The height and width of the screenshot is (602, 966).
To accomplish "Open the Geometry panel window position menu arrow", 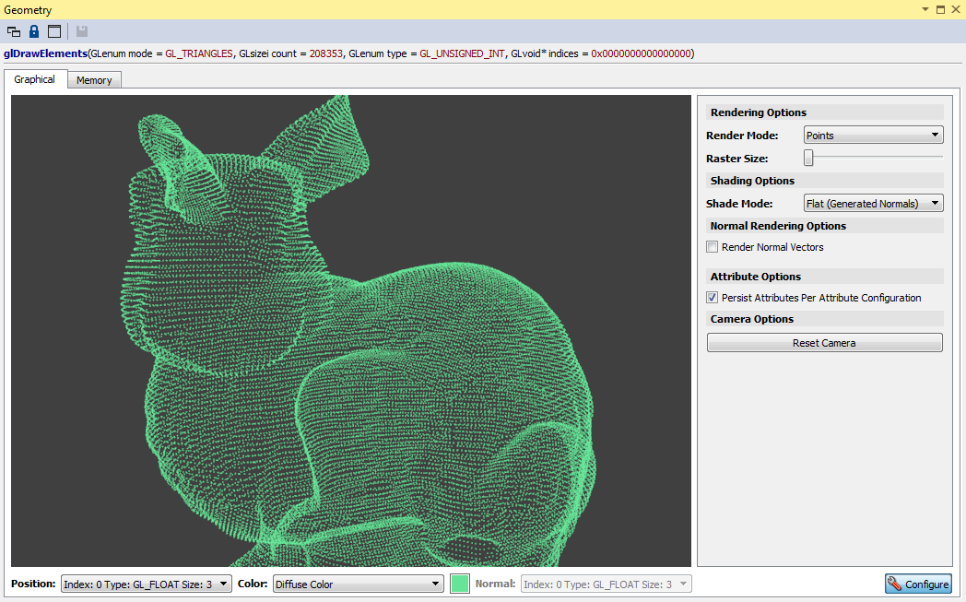I will click(x=925, y=9).
